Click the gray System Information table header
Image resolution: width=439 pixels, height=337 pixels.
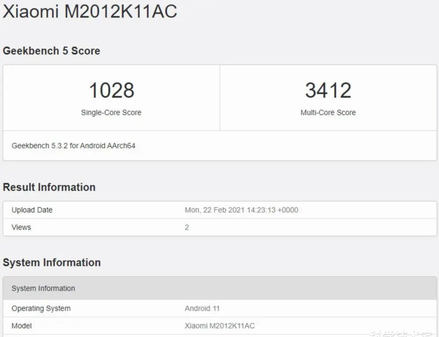(220, 288)
